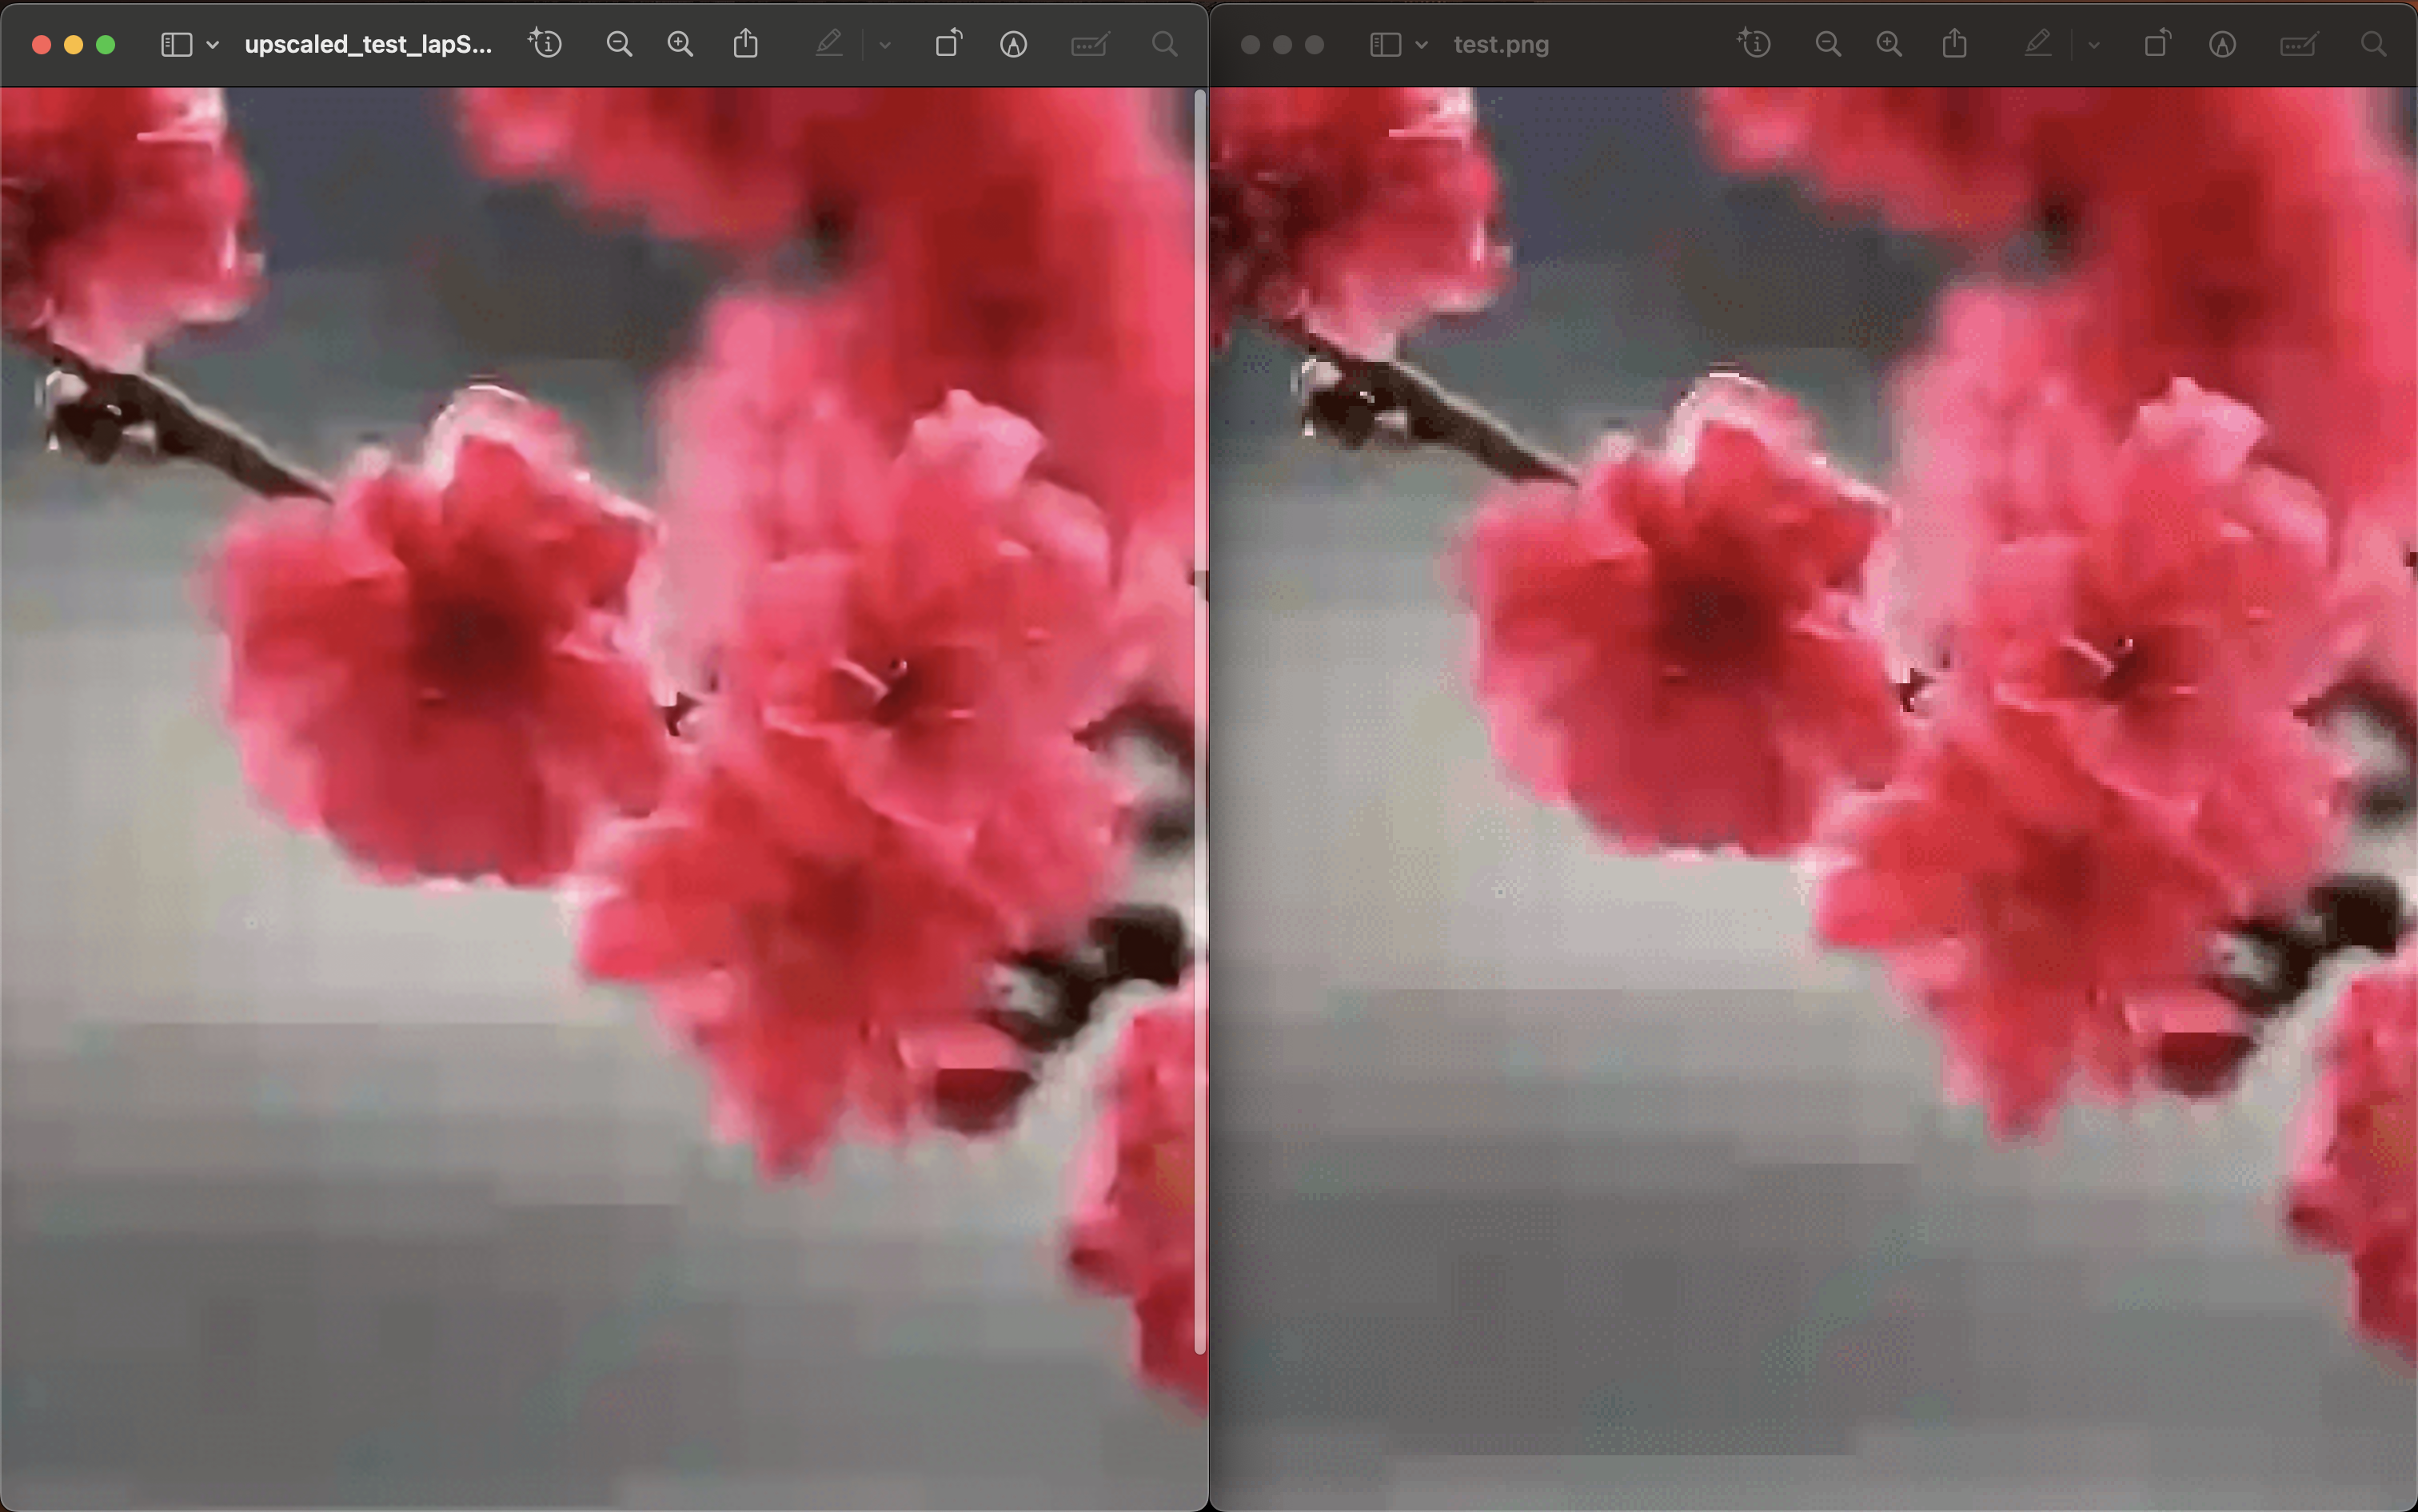2418x1512 pixels.
Task: Toggle sidebar in test.png window
Action: click(1385, 45)
